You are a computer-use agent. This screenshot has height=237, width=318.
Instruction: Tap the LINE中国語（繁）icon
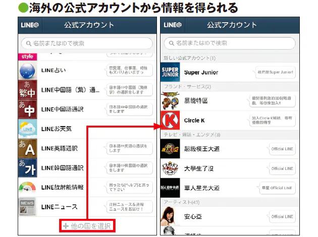click(28, 90)
